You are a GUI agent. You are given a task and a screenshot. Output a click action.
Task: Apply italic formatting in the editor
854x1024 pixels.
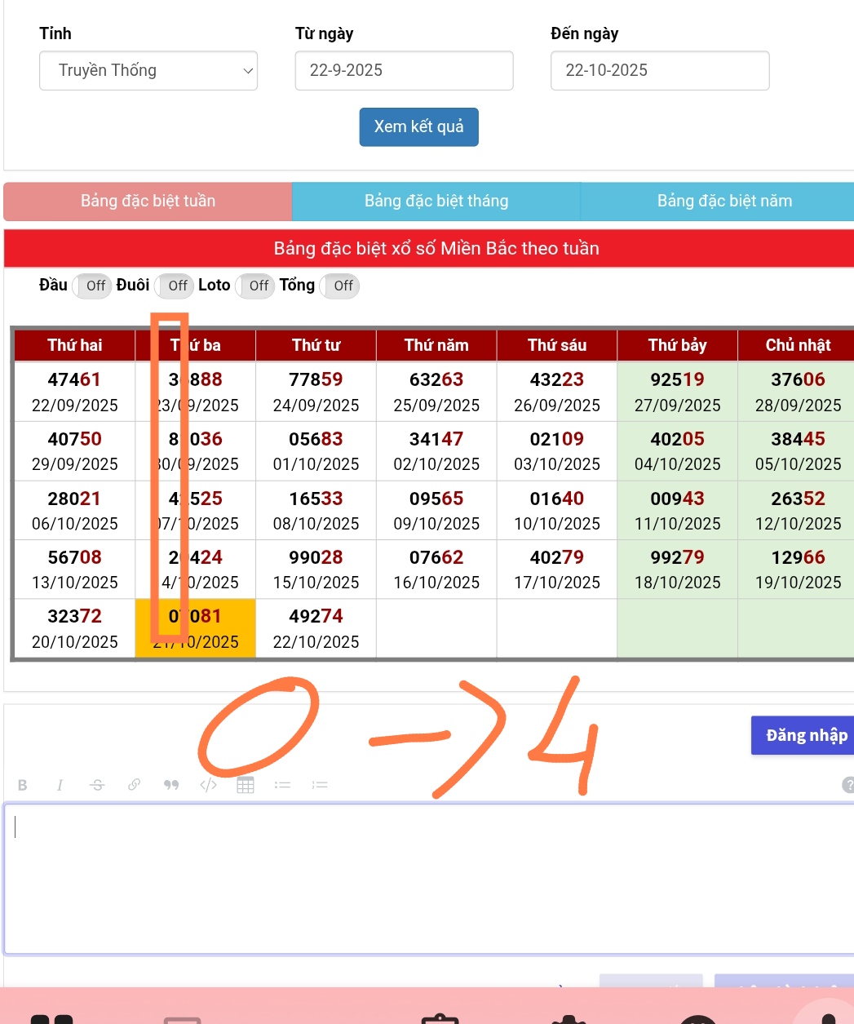pos(60,785)
